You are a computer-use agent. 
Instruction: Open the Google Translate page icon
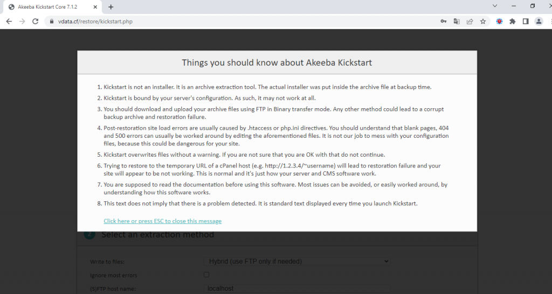pyautogui.click(x=457, y=22)
